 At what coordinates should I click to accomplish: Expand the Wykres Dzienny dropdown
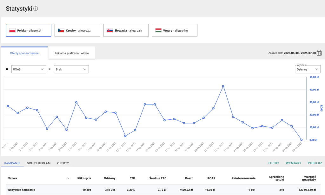point(308,69)
